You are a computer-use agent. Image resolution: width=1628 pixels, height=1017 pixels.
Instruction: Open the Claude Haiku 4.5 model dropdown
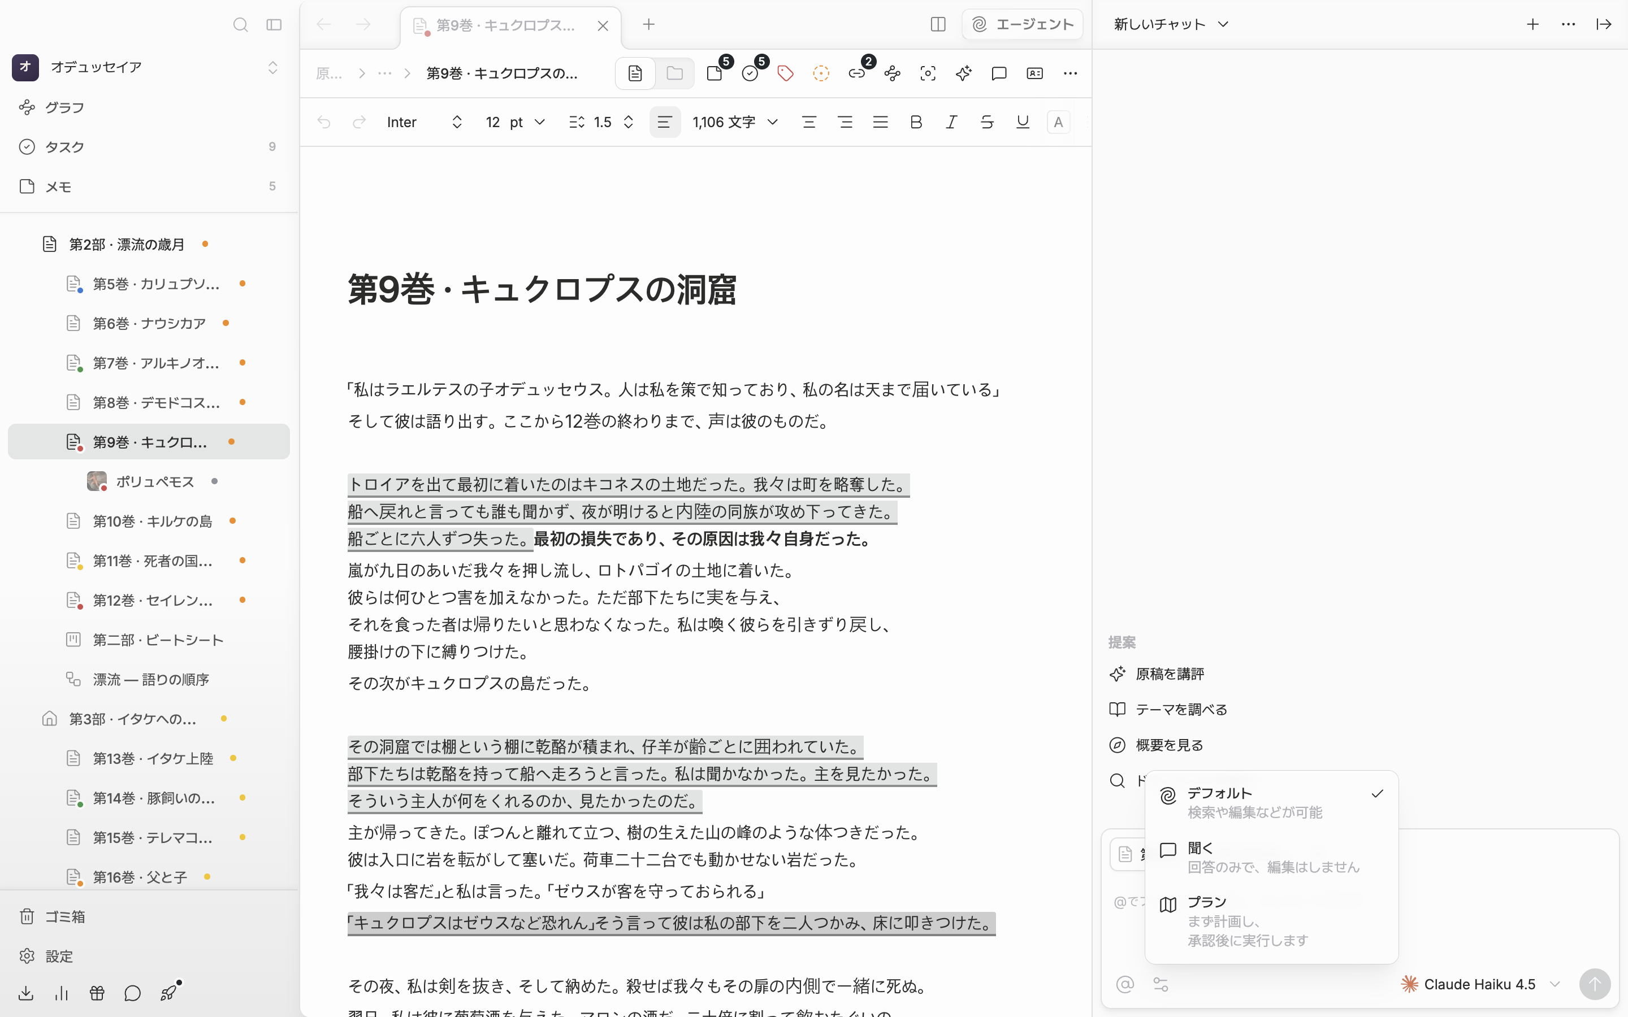pyautogui.click(x=1480, y=985)
